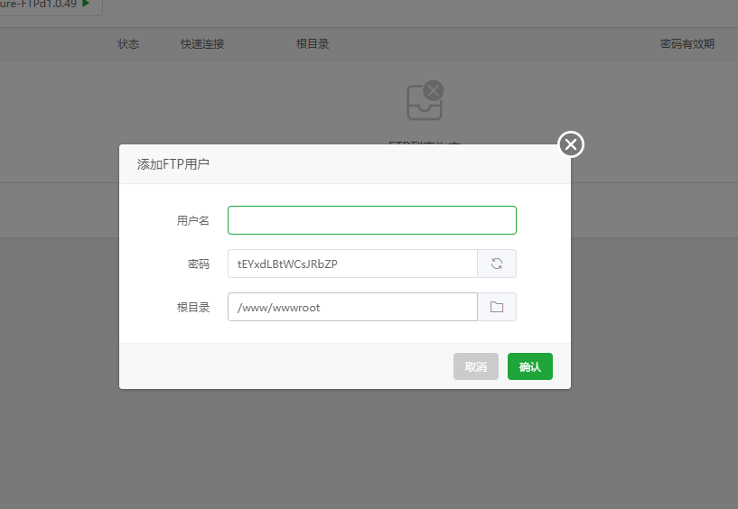
Task: Cancel with the 取消 button
Action: 476,366
